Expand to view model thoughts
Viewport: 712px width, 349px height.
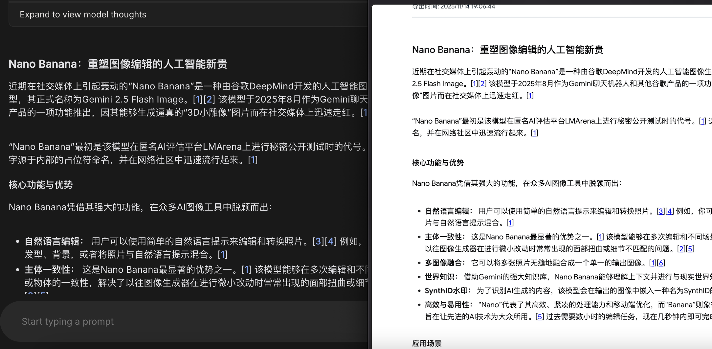(82, 14)
